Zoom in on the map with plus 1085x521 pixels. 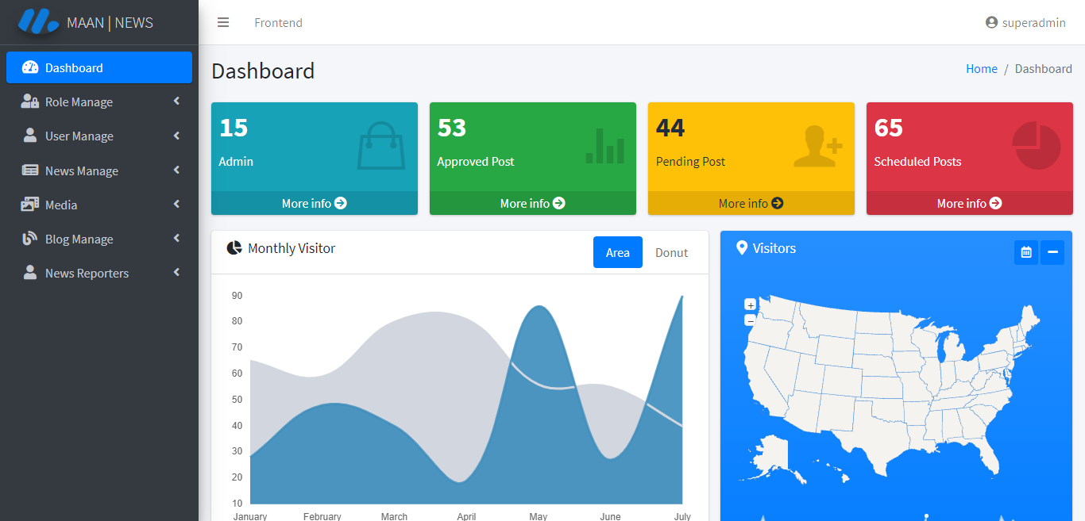pos(750,305)
